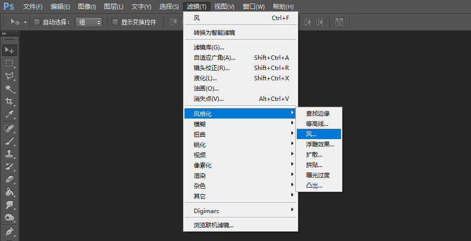Activate the Crop tool

pos(9,101)
